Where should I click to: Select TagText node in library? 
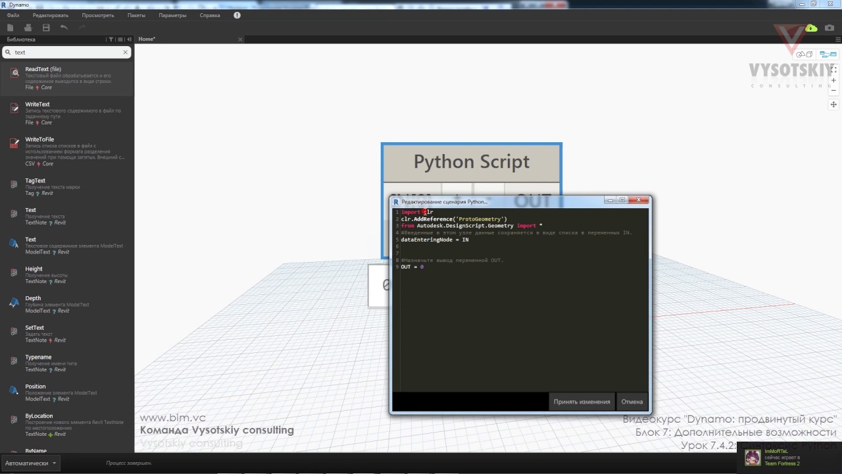tap(66, 186)
